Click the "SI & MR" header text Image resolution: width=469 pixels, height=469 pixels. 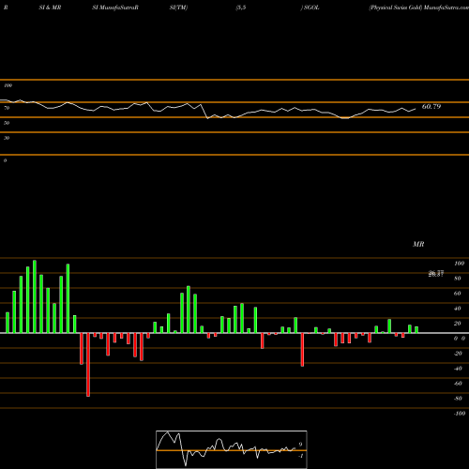click(50, 8)
